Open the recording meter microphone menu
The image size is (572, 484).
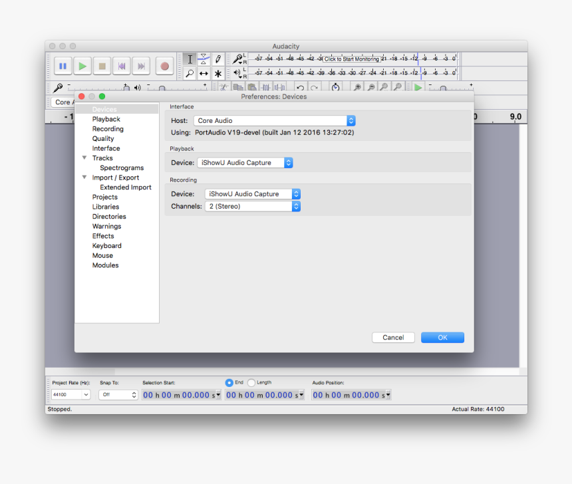pos(238,59)
